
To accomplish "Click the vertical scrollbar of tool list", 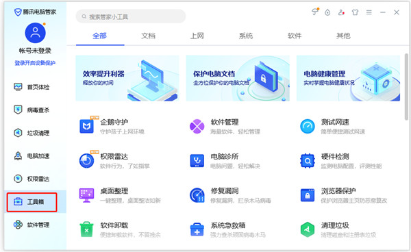I will [x=406, y=86].
